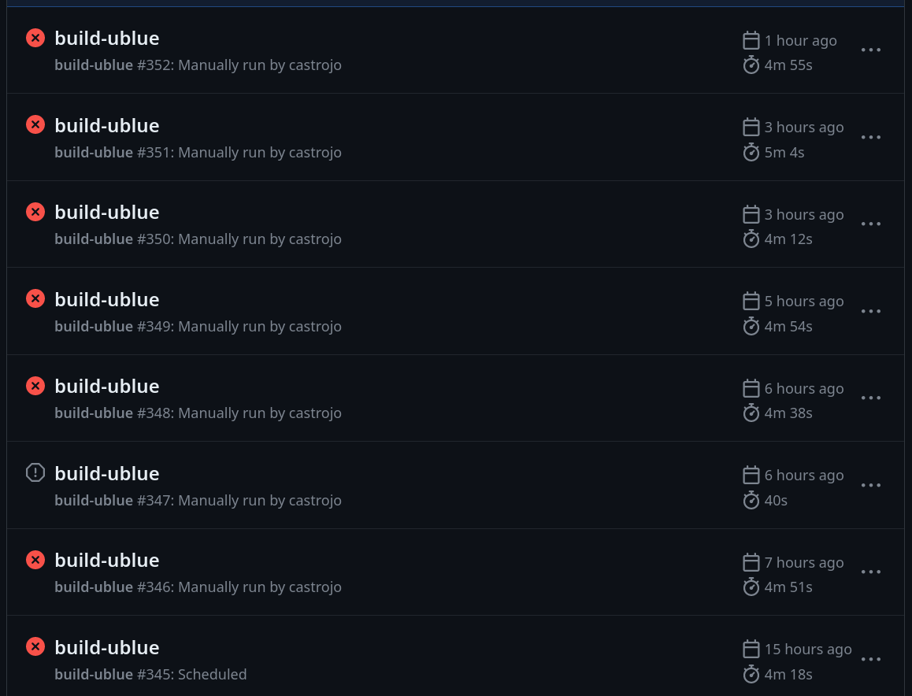This screenshot has height=696, width=912.
Task: Open the options menu for run #352
Action: [871, 50]
